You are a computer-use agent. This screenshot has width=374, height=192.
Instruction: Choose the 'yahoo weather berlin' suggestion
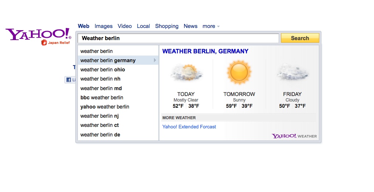coord(118,107)
